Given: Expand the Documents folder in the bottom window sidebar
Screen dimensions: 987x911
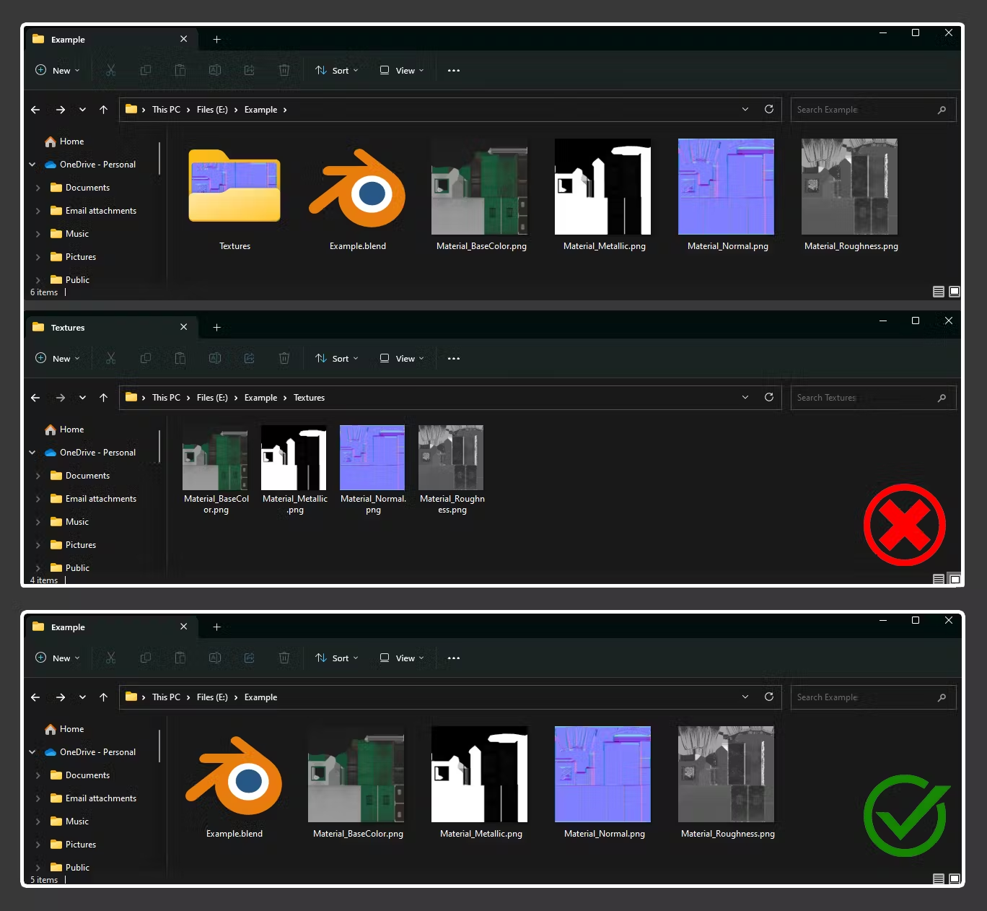Looking at the screenshot, I should point(38,775).
